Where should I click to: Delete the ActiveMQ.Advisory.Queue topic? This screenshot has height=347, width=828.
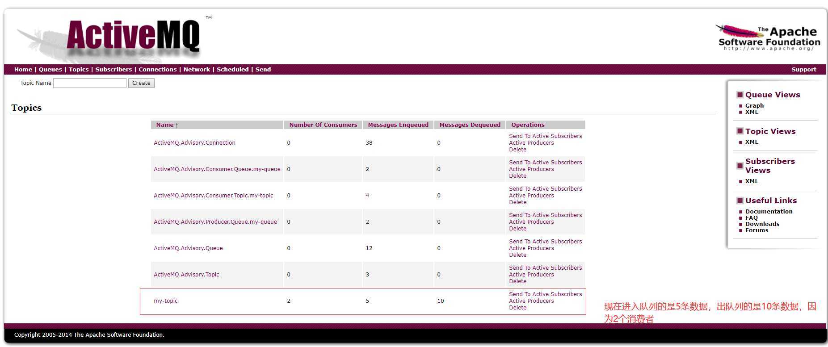click(517, 255)
